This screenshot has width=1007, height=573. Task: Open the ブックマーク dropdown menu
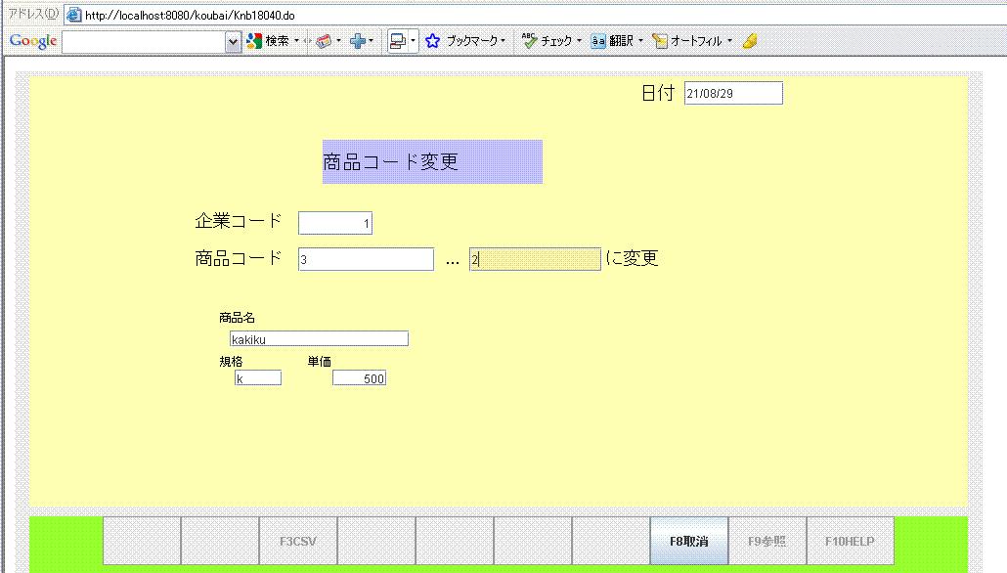(503, 41)
